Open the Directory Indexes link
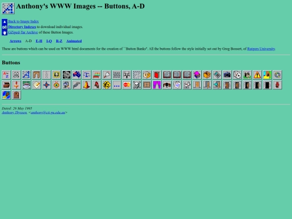 (22, 27)
